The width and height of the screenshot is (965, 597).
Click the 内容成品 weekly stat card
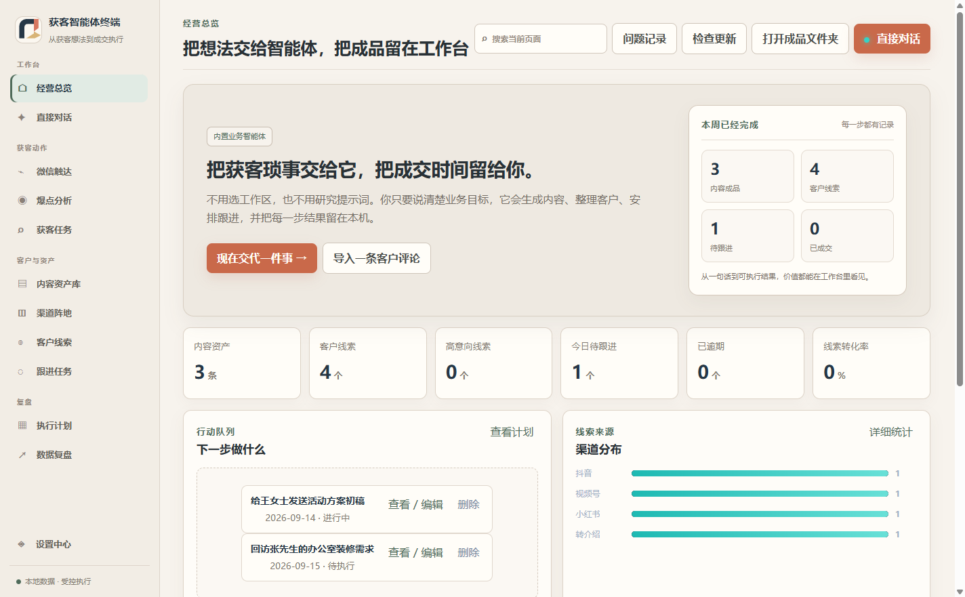tap(747, 176)
